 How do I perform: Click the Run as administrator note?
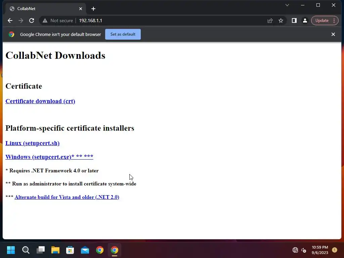(x=71, y=184)
